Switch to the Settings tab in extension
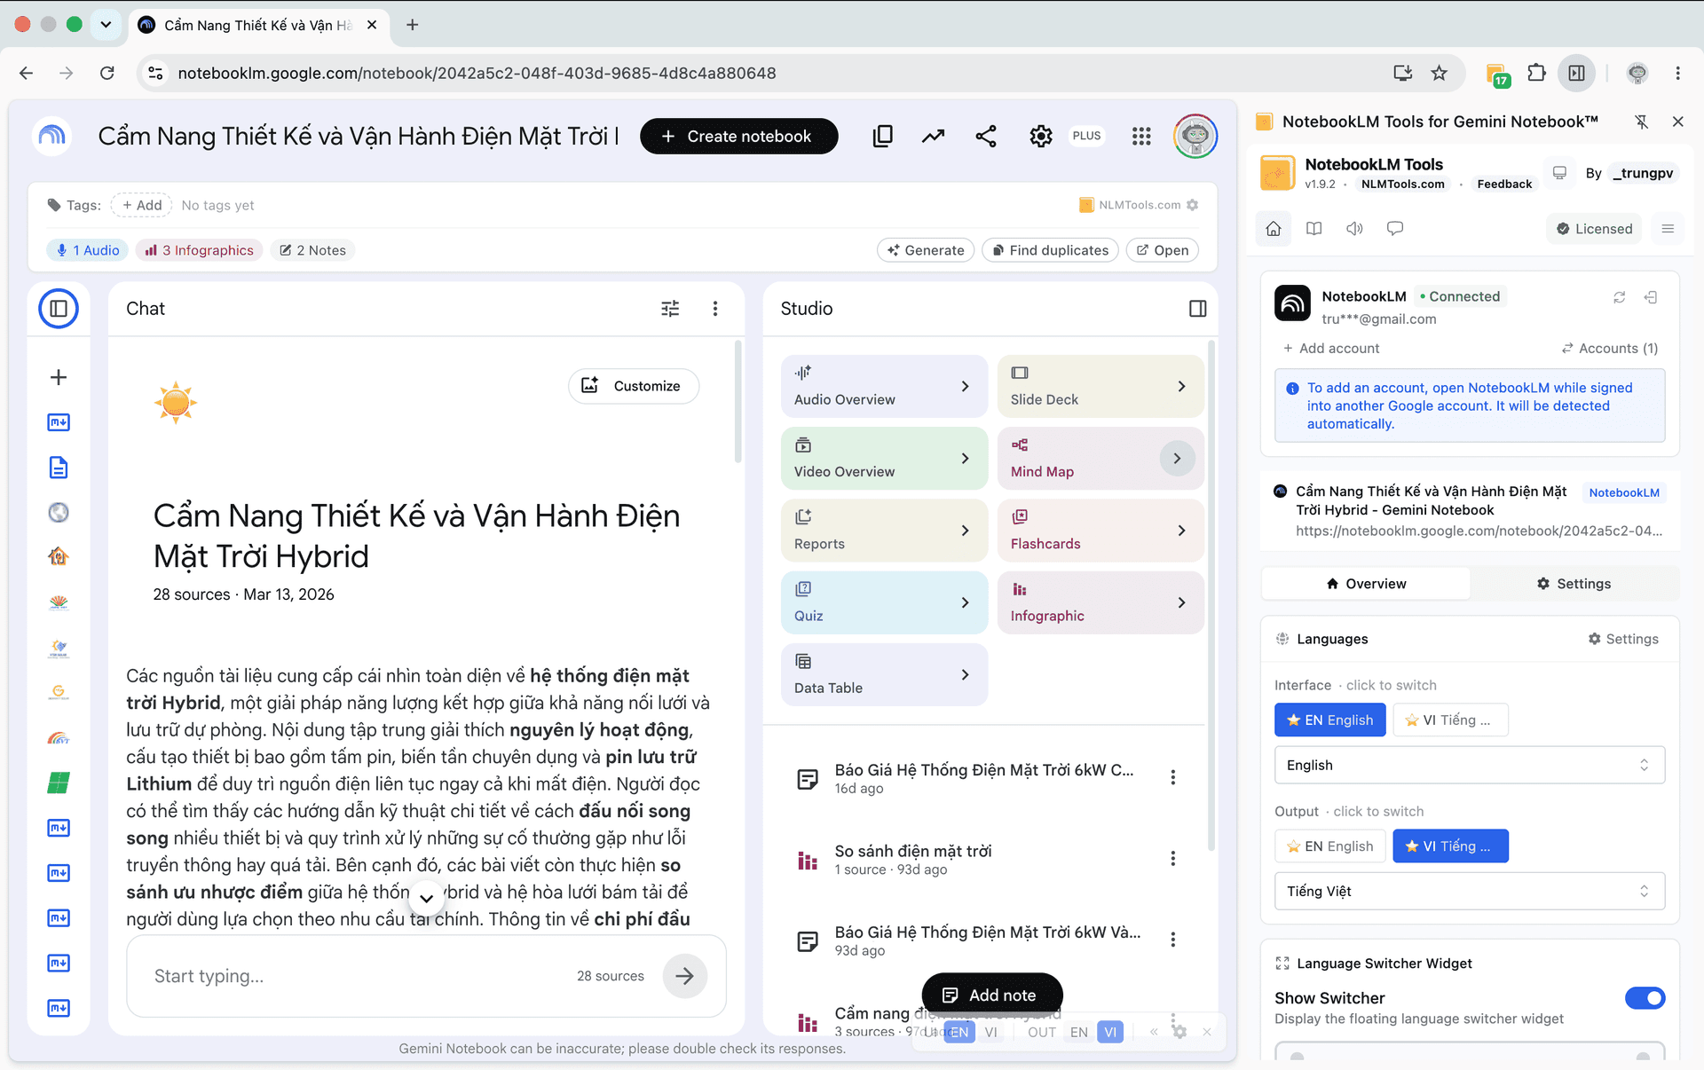 pyautogui.click(x=1574, y=583)
